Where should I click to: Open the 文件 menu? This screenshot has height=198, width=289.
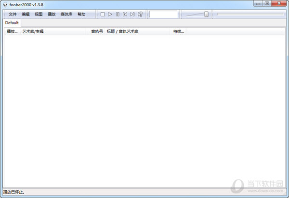13,14
